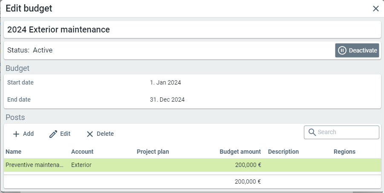Click the Exterior account cell
Screen dimensions: 384x193
click(x=81, y=165)
